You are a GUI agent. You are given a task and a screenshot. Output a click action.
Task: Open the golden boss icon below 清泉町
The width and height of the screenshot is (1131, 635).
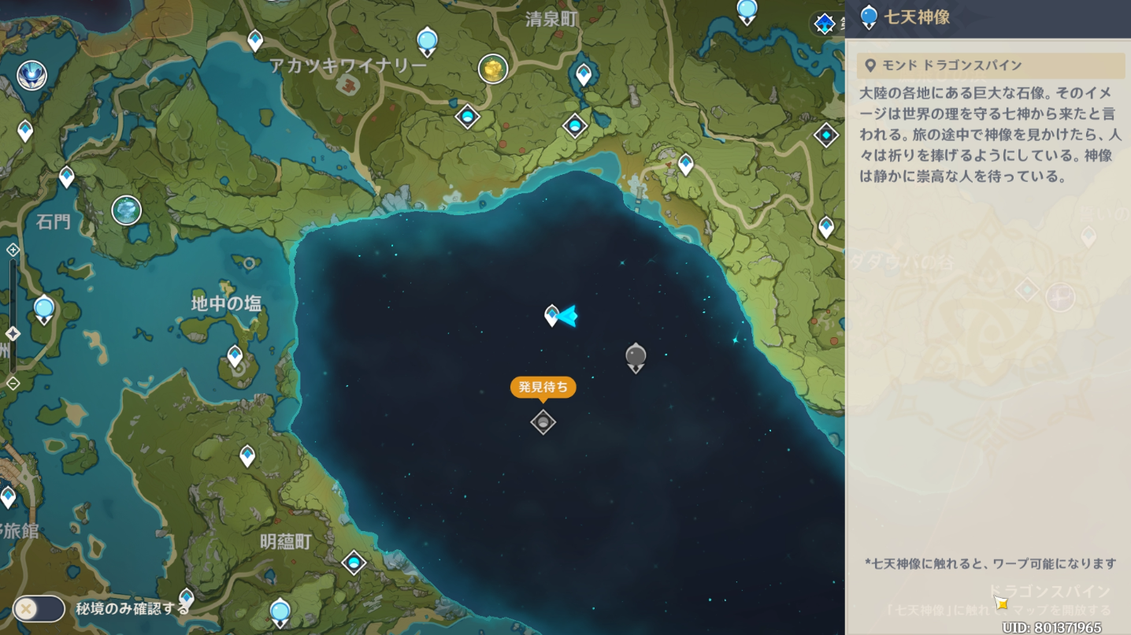(x=492, y=69)
